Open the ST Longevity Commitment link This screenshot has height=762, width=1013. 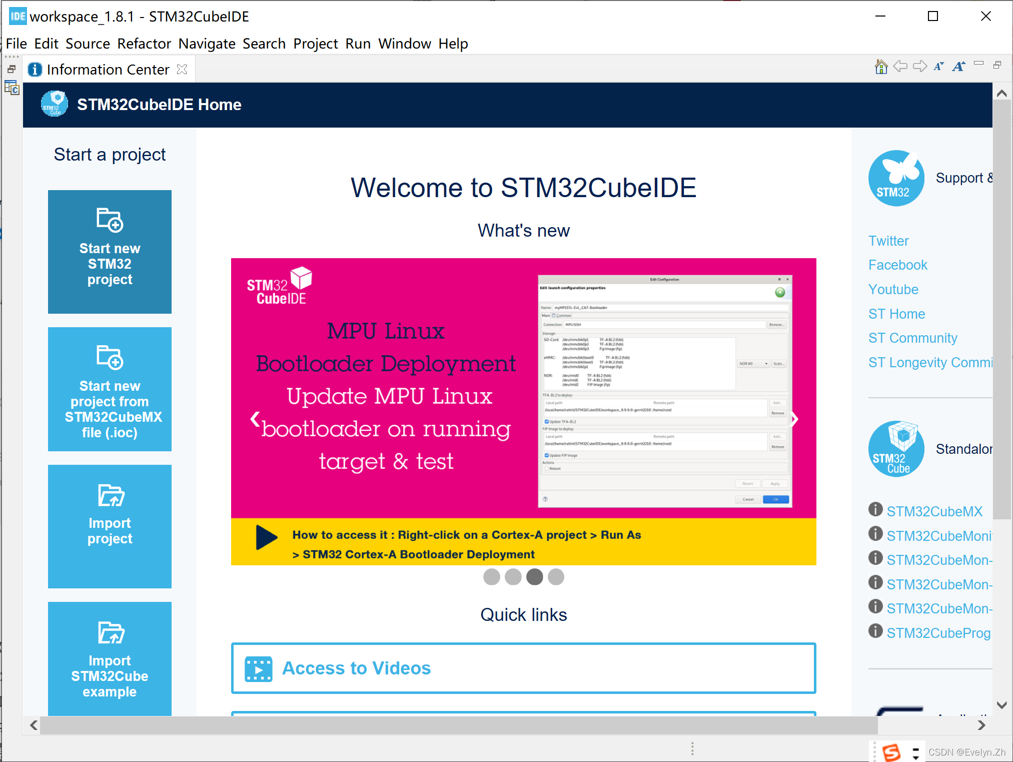[930, 362]
